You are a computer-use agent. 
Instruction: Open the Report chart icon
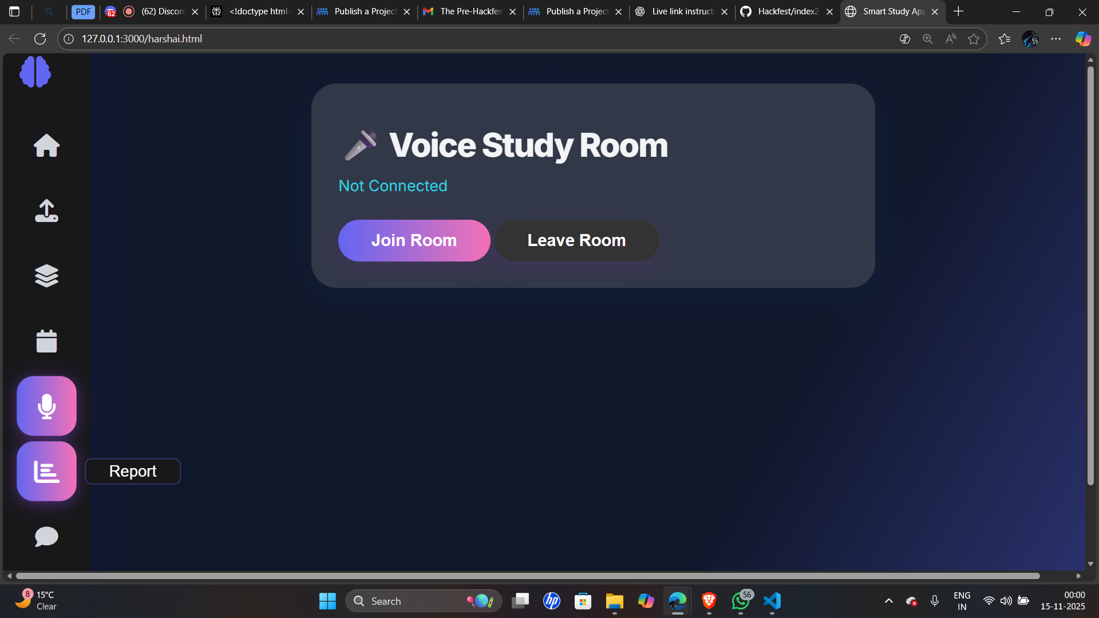tap(46, 471)
